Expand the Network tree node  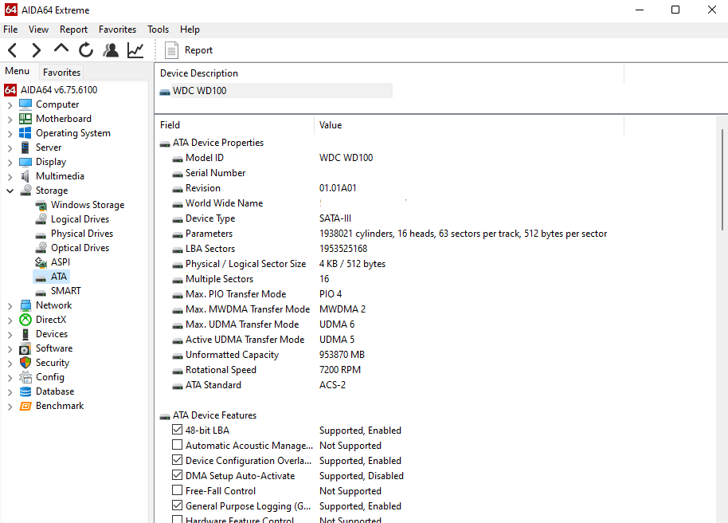pos(10,306)
